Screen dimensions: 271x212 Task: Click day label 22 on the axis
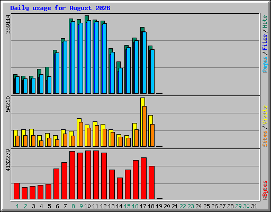click(x=183, y=206)
